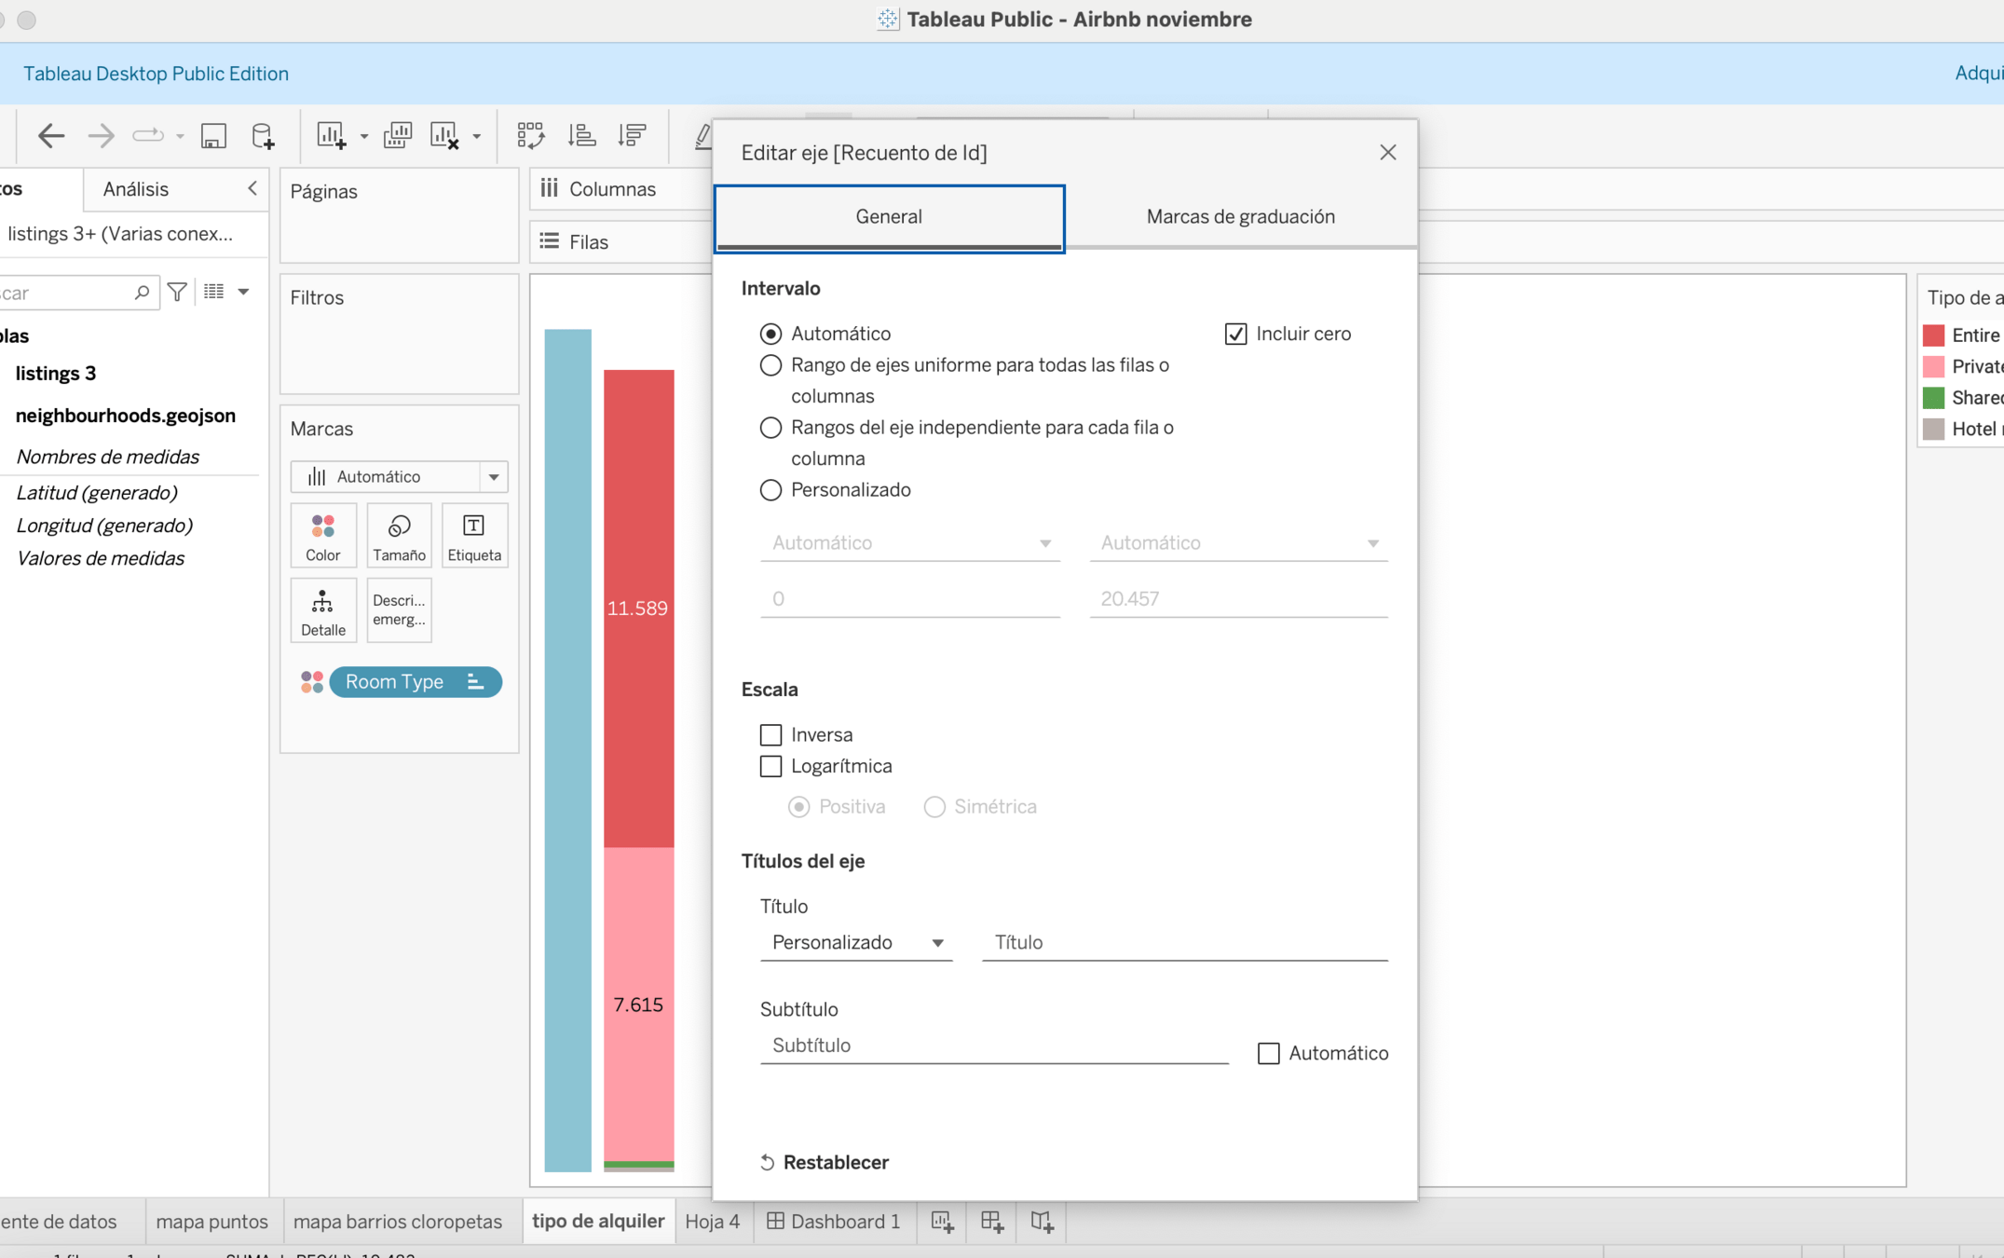Open the Título Personalizado dropdown
This screenshot has width=2004, height=1258.
coord(855,943)
